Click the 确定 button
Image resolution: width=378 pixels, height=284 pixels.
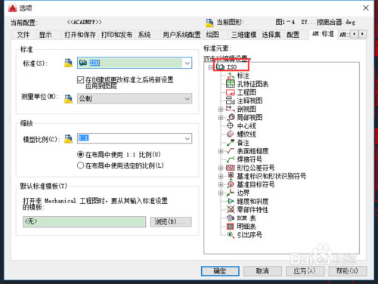(x=220, y=271)
